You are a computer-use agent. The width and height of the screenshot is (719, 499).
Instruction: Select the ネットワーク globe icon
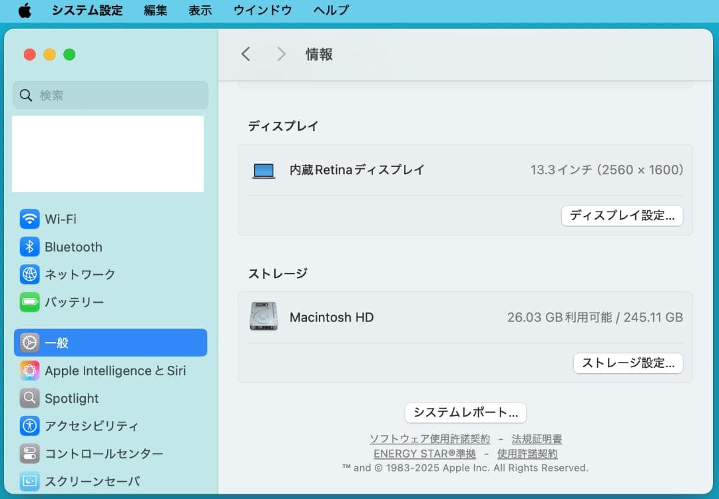[29, 275]
